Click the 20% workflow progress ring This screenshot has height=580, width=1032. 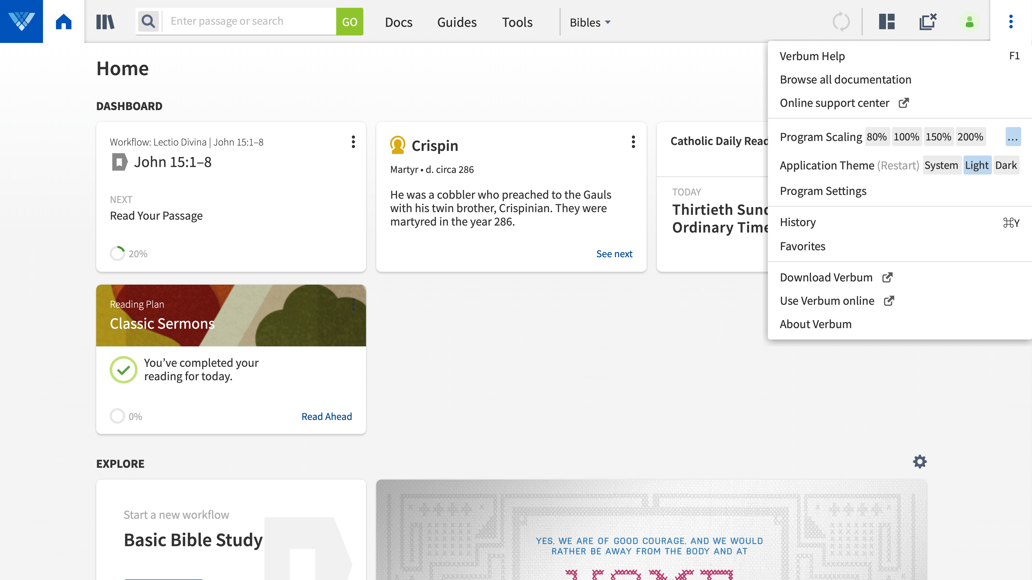tap(117, 253)
